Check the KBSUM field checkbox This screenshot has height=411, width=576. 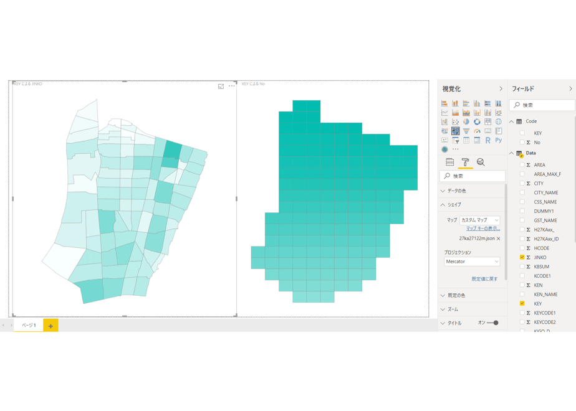pos(522,267)
